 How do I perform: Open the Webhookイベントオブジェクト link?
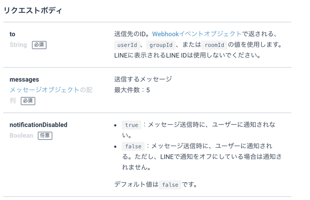point(197,34)
